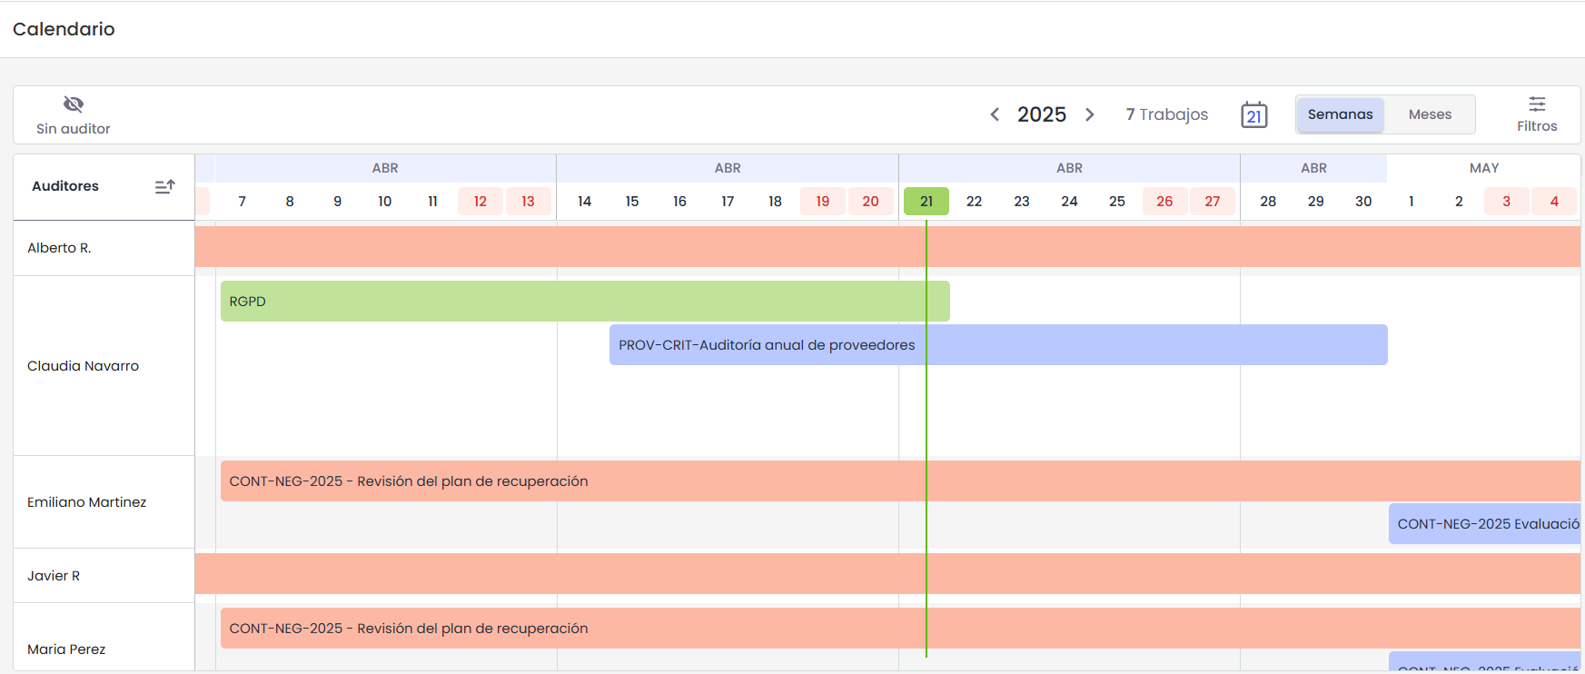Sort auditors using the sort icon
1585x674 pixels.
coord(164,186)
